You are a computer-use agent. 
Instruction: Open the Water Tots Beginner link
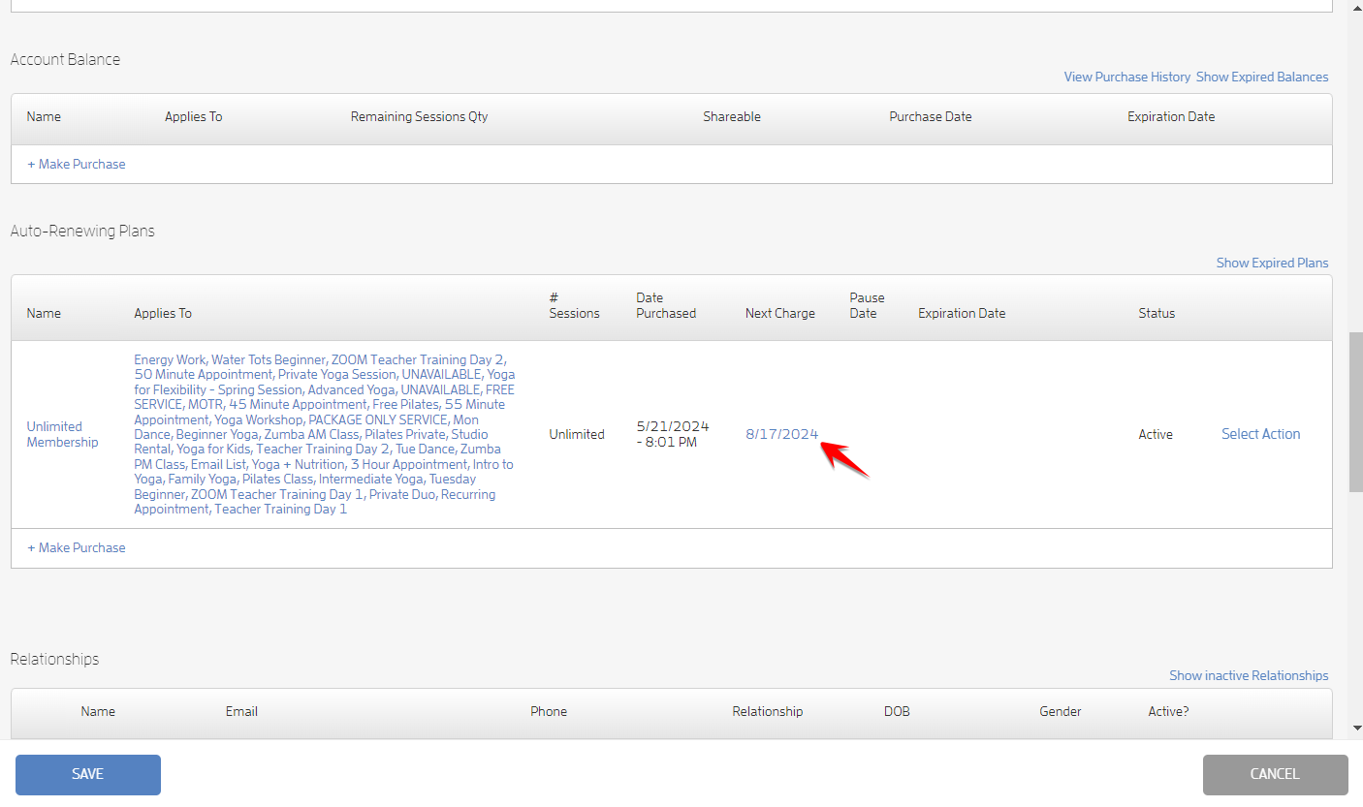pos(269,359)
